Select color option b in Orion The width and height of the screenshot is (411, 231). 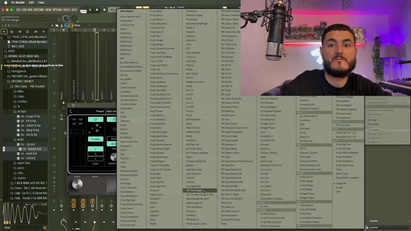95,154
